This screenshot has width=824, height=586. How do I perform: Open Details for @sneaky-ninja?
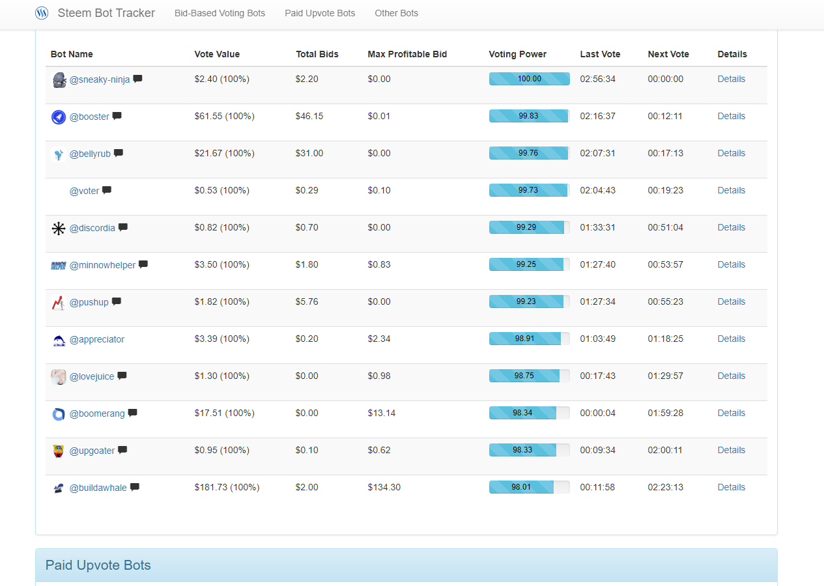[731, 79]
